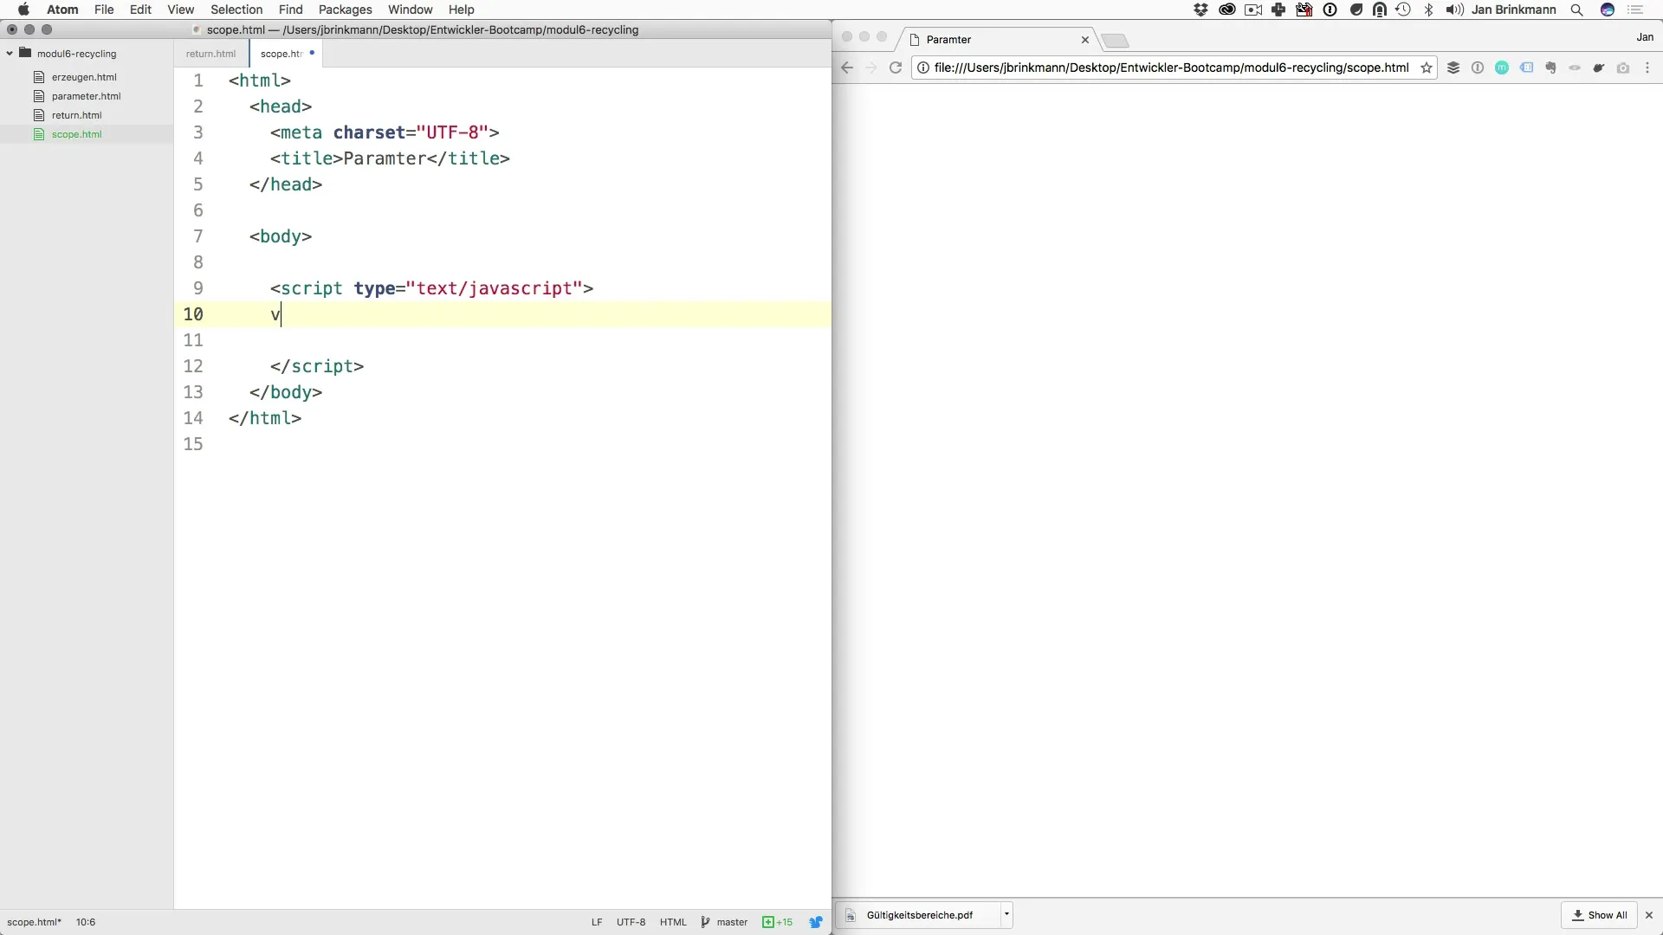Click the cursor position 10:6 in status bar
This screenshot has width=1663, height=935.
[x=86, y=922]
